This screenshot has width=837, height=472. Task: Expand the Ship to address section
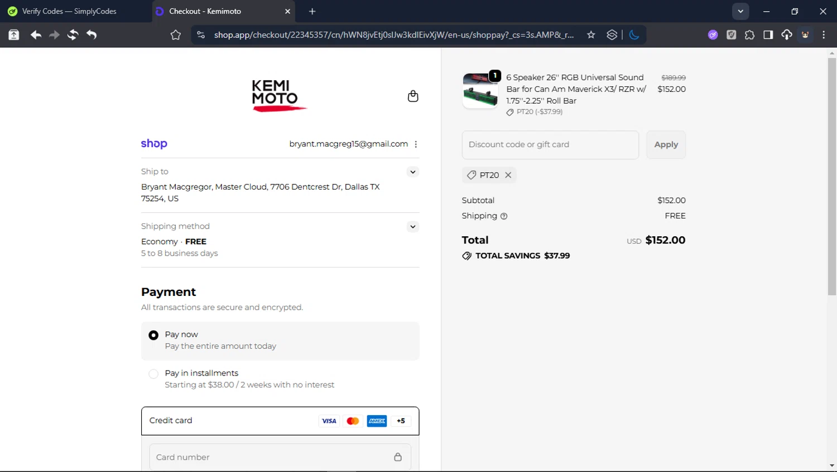tap(412, 172)
